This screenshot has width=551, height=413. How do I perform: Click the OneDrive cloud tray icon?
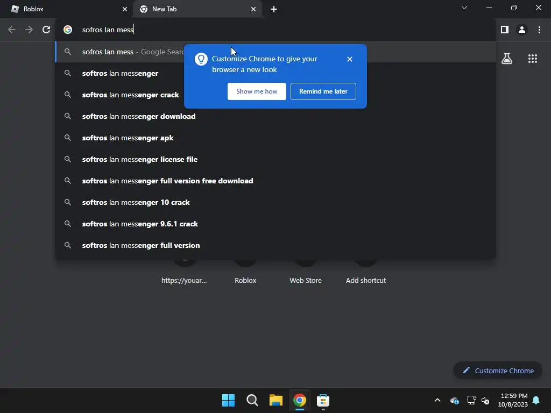coord(454,400)
